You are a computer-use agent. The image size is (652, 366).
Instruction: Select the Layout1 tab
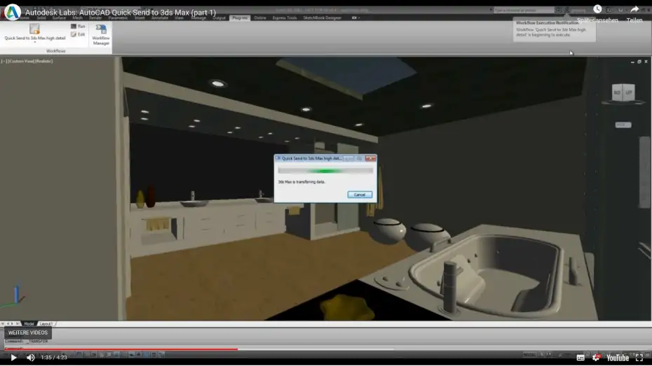[x=46, y=324]
